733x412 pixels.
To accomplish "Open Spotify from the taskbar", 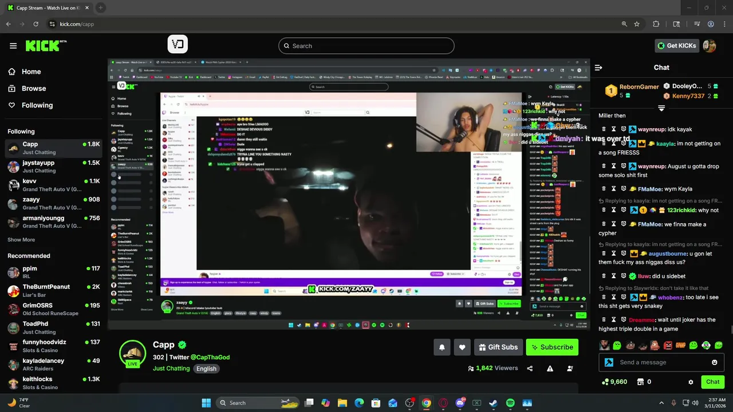I will tap(510, 403).
